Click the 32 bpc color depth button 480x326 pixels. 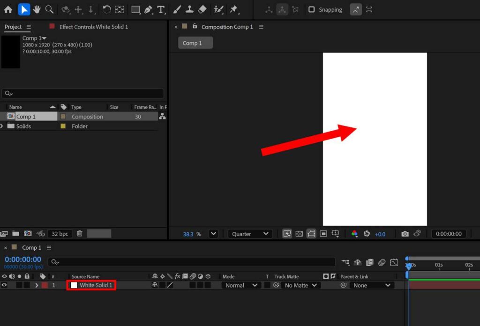pos(60,234)
